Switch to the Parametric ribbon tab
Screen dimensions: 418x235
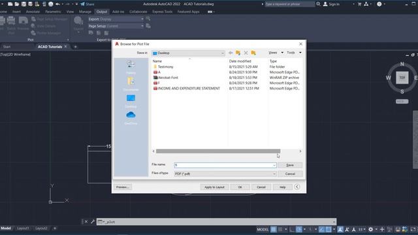[x=53, y=12]
